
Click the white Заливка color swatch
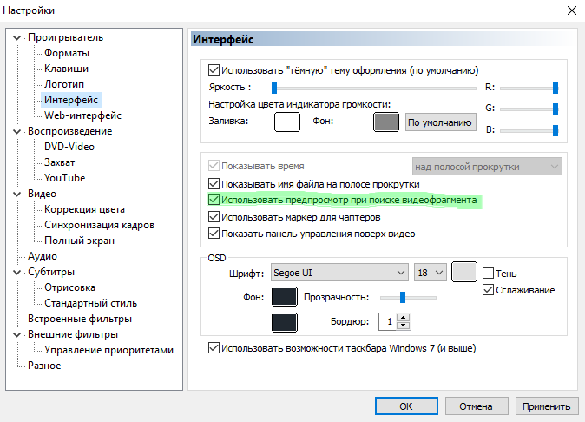[x=286, y=122]
